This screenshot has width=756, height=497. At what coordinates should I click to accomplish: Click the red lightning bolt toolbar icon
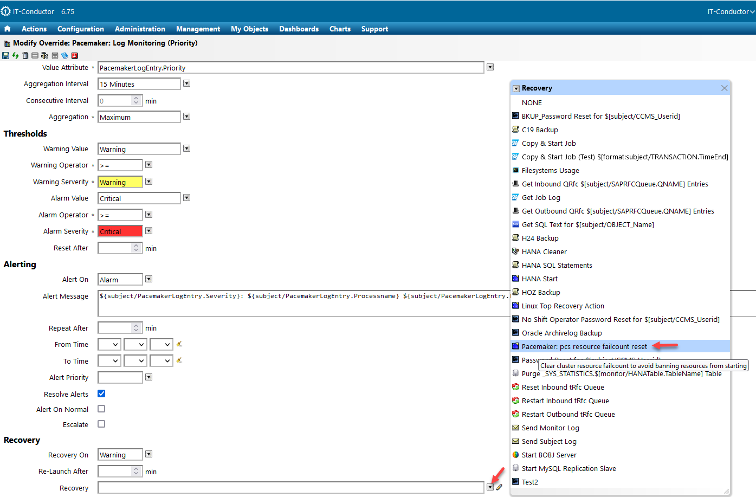coord(75,56)
